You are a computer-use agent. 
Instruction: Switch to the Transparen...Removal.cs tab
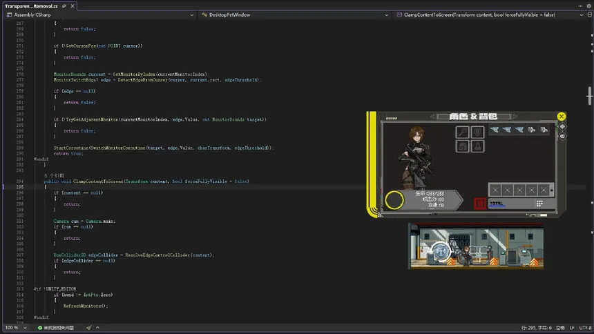31,6
